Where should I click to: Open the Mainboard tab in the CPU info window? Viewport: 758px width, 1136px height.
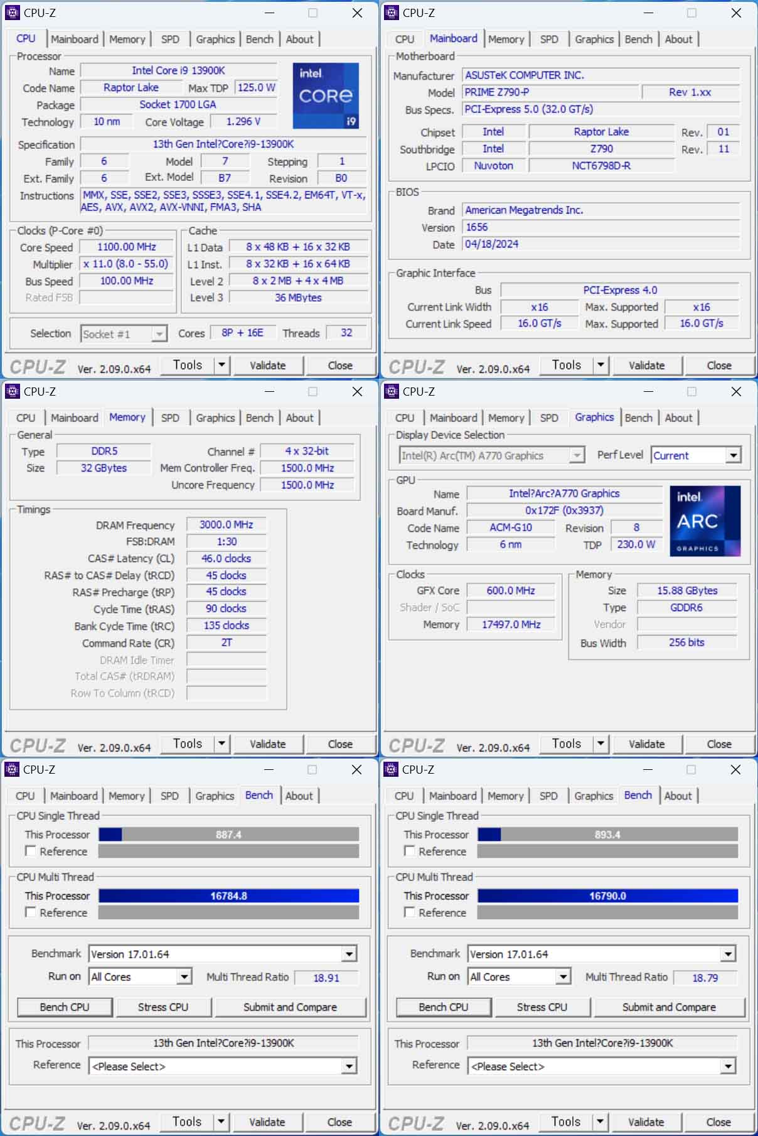(x=75, y=39)
